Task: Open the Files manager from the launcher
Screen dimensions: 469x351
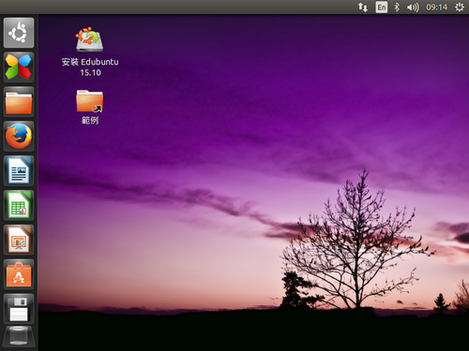Action: (19, 102)
